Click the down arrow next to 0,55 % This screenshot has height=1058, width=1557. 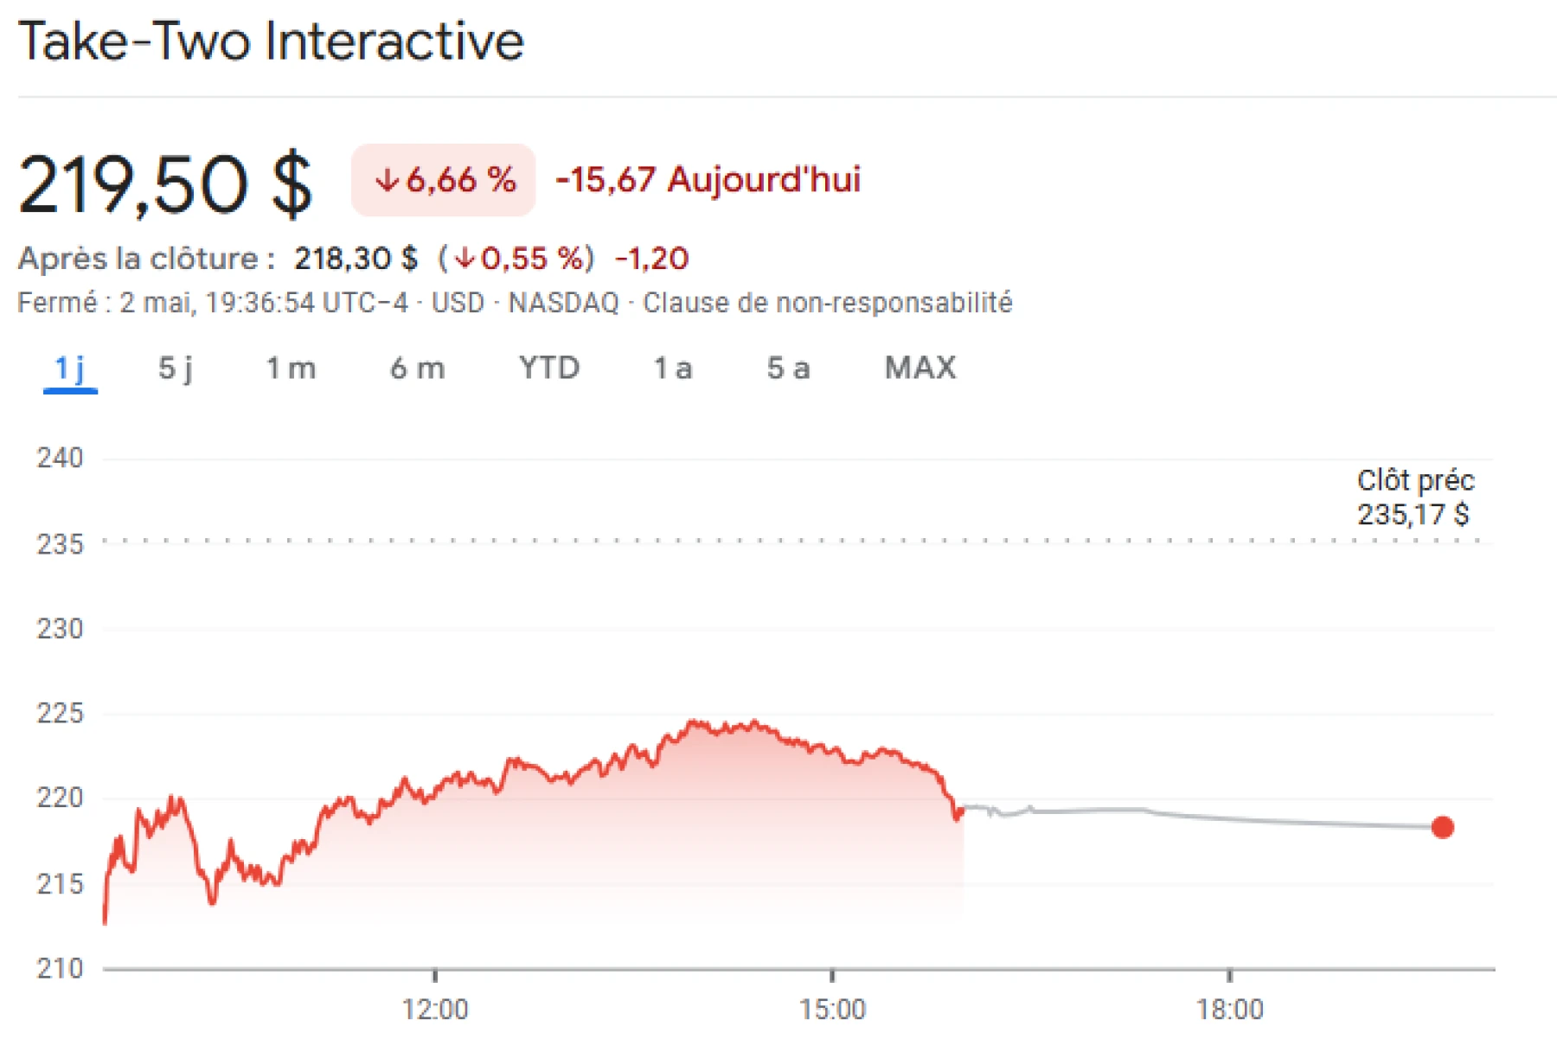(x=465, y=258)
